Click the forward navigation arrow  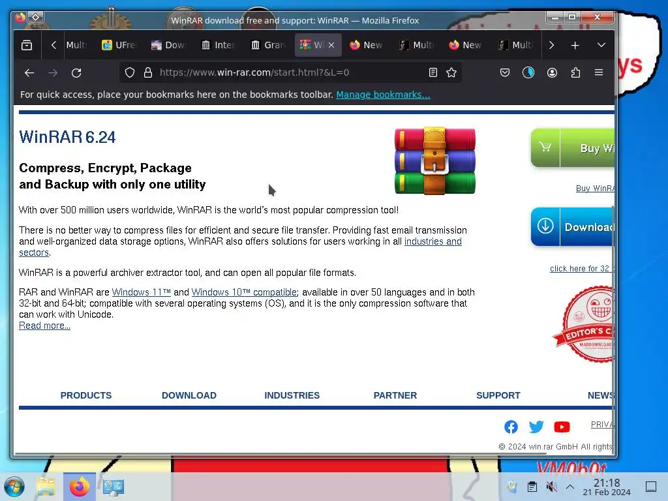tap(53, 73)
